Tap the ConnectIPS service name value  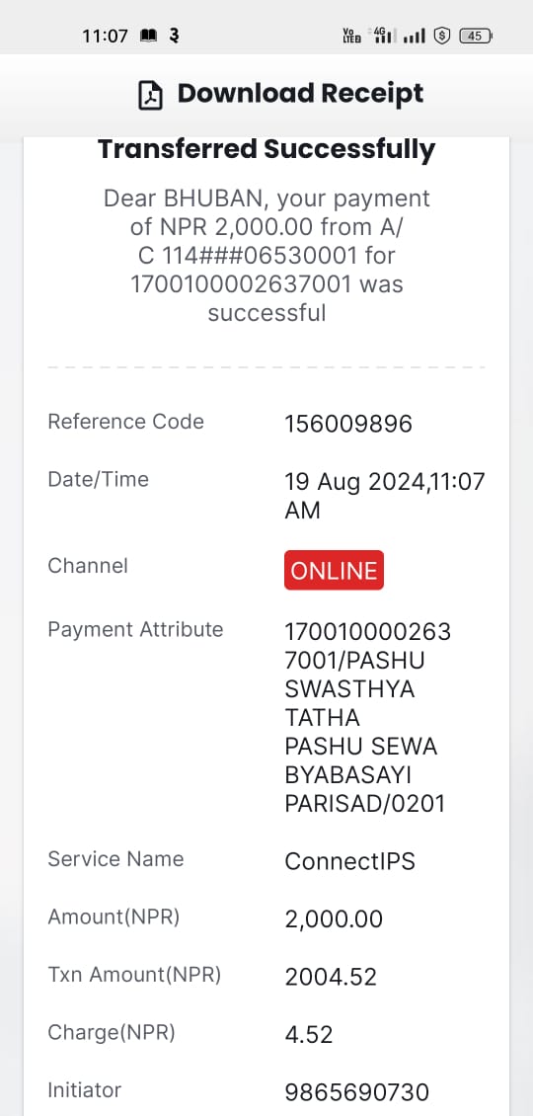point(349,861)
